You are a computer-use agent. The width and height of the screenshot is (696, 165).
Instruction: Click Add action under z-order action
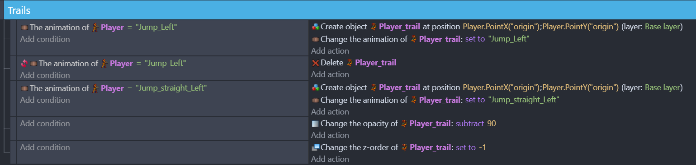[x=330, y=159]
